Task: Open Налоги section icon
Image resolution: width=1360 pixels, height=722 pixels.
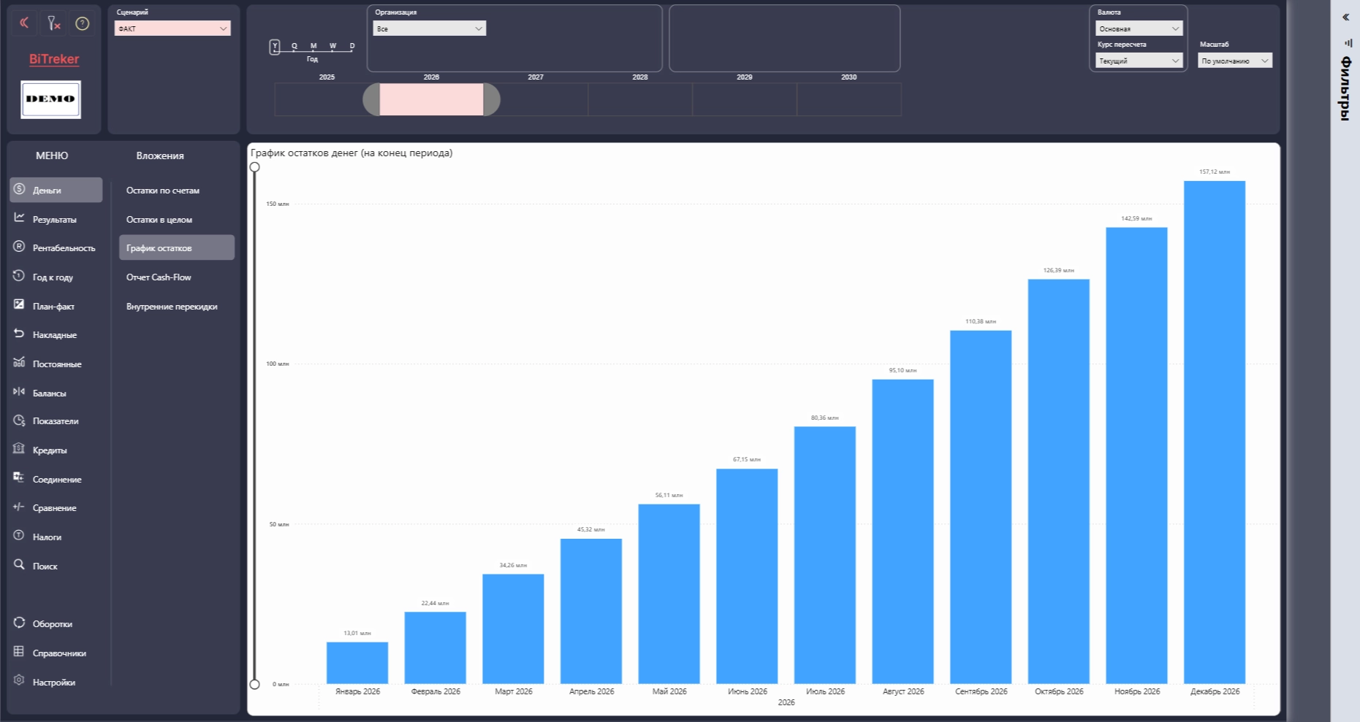Action: 19,536
